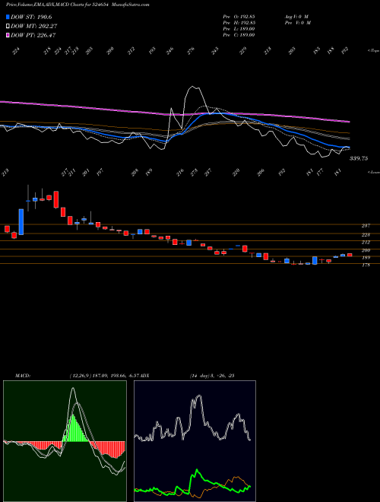Click the tall blue candlestick near the chart start
The image size is (380, 502).
[x=21, y=222]
